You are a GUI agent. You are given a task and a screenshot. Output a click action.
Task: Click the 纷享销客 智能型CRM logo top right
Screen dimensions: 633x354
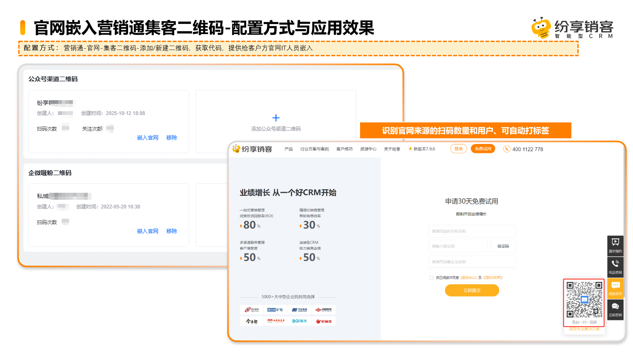pos(572,28)
